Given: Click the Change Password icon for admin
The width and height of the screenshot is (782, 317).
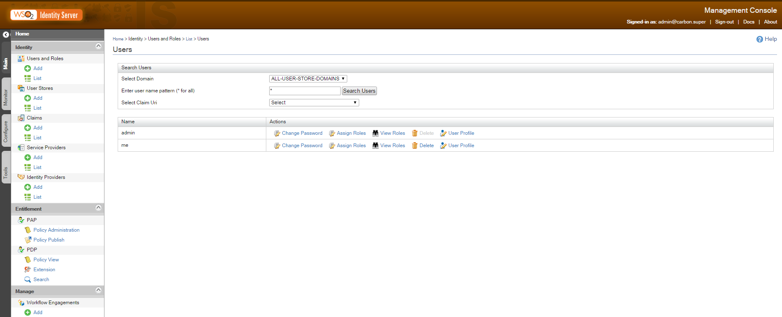Looking at the screenshot, I should [277, 133].
